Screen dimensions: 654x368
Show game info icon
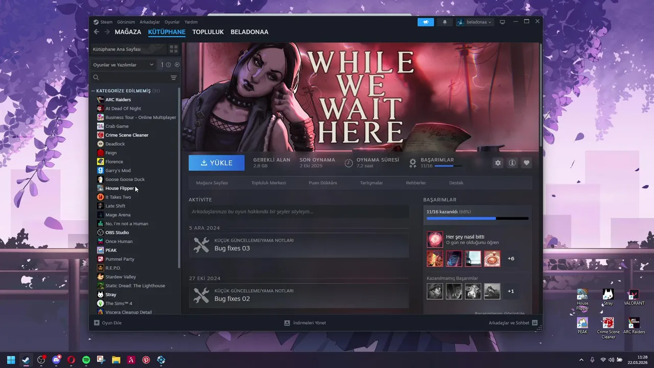pos(512,163)
